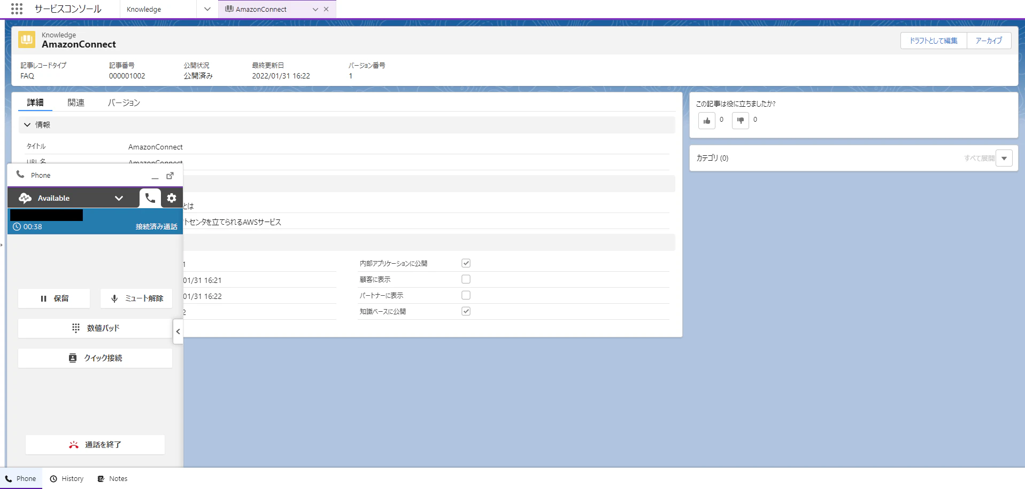Open the History utility bar item
The height and width of the screenshot is (489, 1025).
67,479
